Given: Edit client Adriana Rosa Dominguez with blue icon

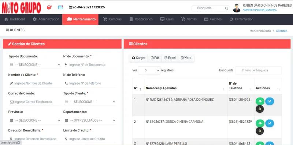Looking at the screenshot, I should [x=270, y=101].
